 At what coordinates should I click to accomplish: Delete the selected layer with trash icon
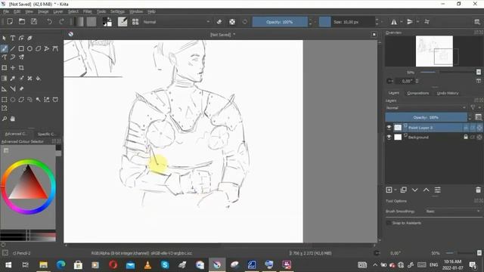[x=478, y=190]
